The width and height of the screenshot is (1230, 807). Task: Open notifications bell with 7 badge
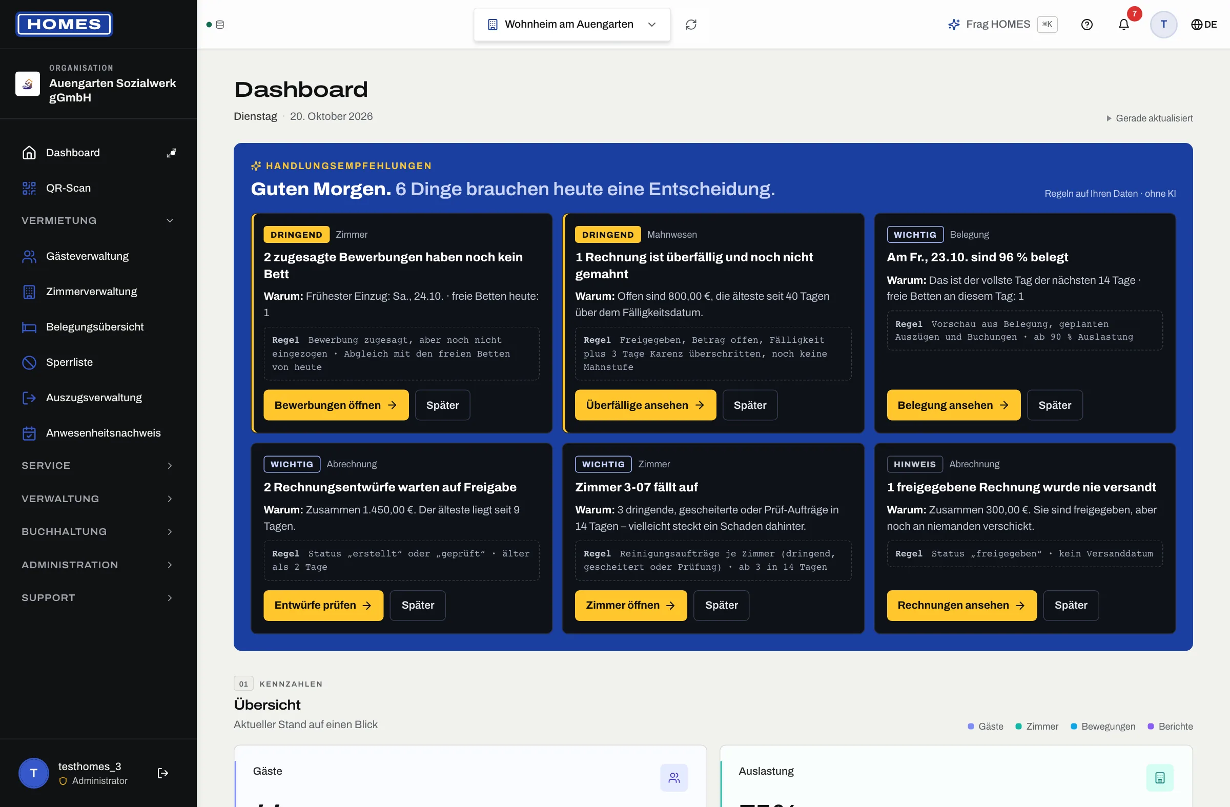coord(1123,24)
